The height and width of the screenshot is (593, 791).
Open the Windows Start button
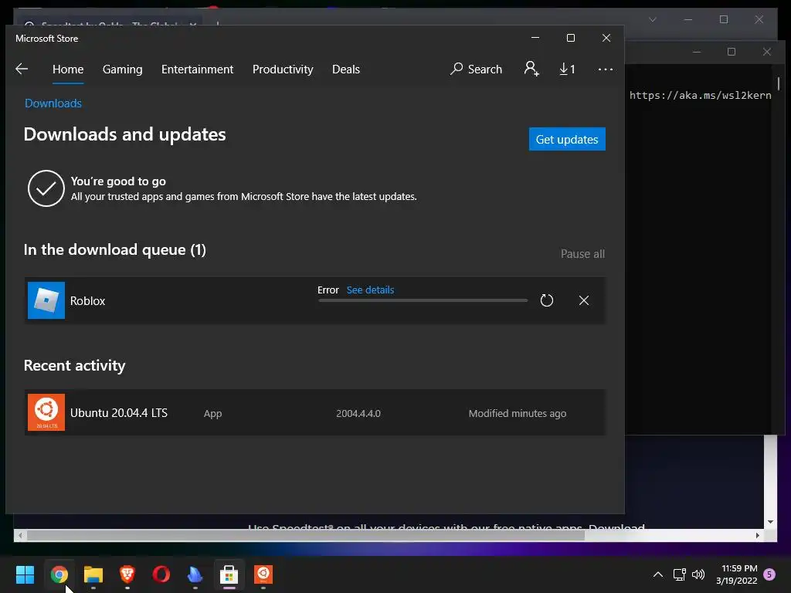(x=25, y=574)
